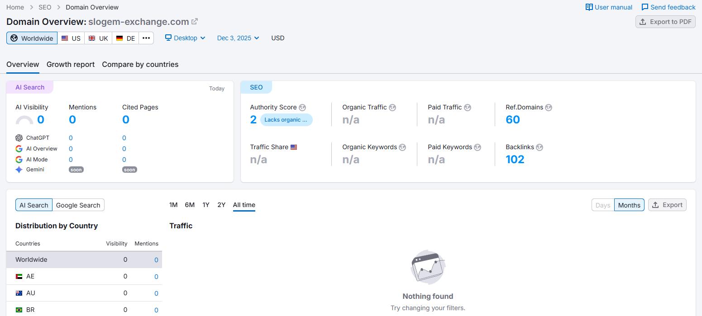Click the USD currency label
Screen dimensions: 702x316
click(278, 38)
